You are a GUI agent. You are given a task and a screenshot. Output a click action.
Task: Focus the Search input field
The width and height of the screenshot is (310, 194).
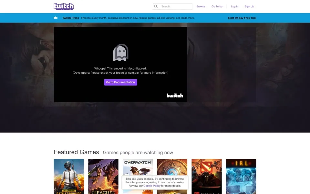coord(172,6)
